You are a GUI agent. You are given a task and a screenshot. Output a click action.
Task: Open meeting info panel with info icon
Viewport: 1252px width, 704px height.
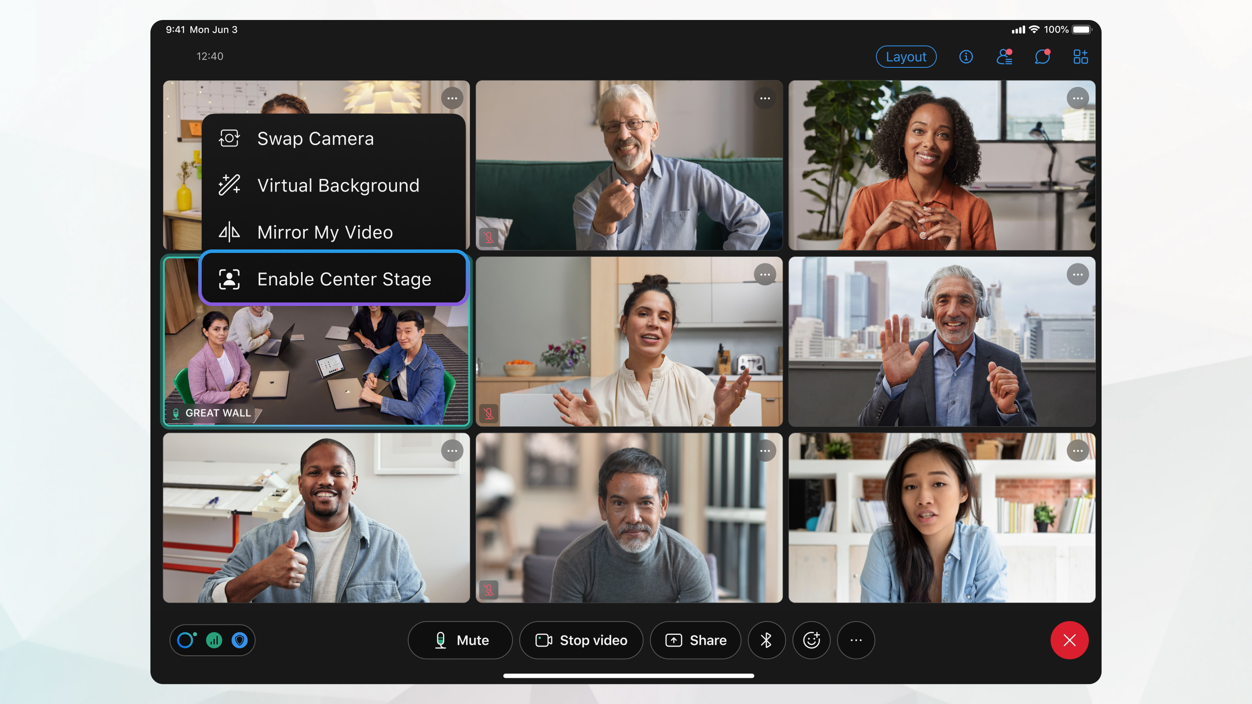966,56
